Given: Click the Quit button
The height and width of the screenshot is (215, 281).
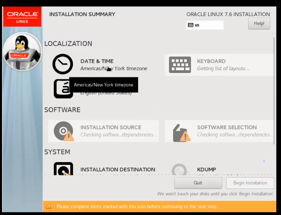Looking at the screenshot, I should 198,183.
